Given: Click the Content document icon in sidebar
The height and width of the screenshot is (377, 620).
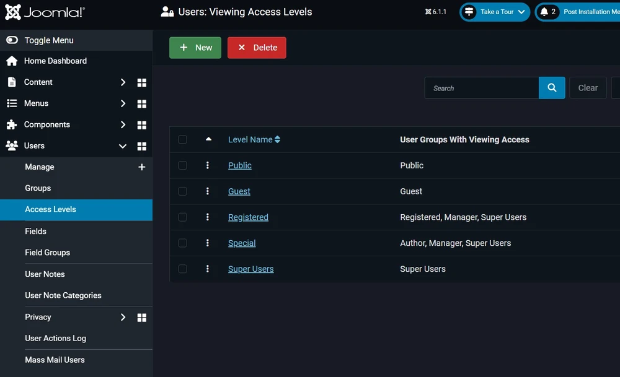Looking at the screenshot, I should coord(12,82).
